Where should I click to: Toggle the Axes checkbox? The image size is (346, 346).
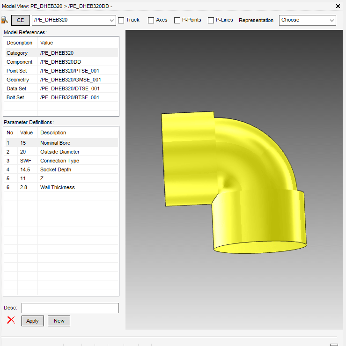pos(151,20)
